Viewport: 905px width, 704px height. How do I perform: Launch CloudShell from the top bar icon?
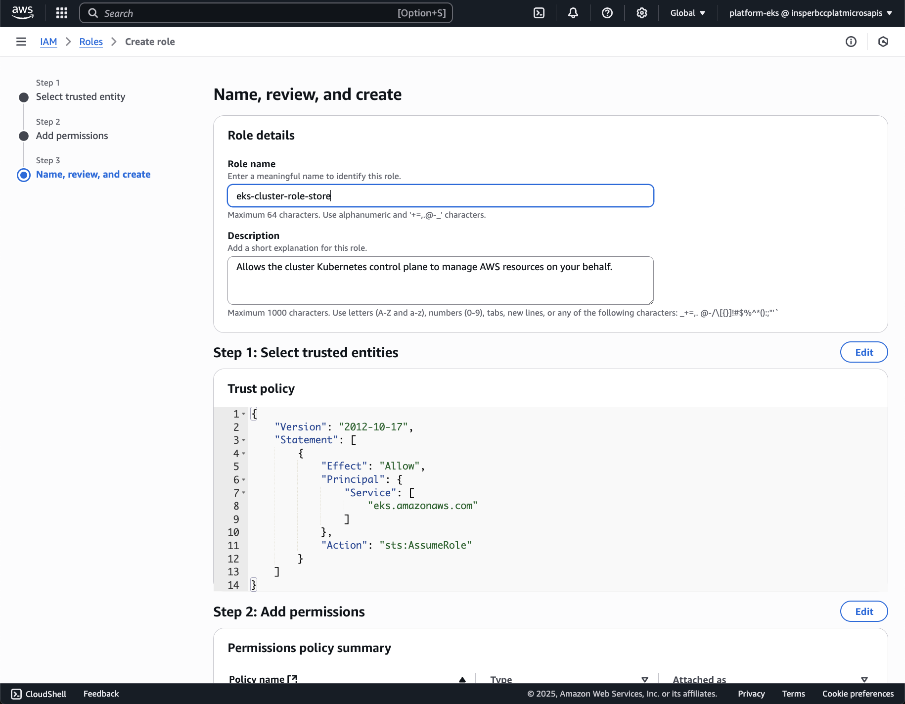point(539,13)
